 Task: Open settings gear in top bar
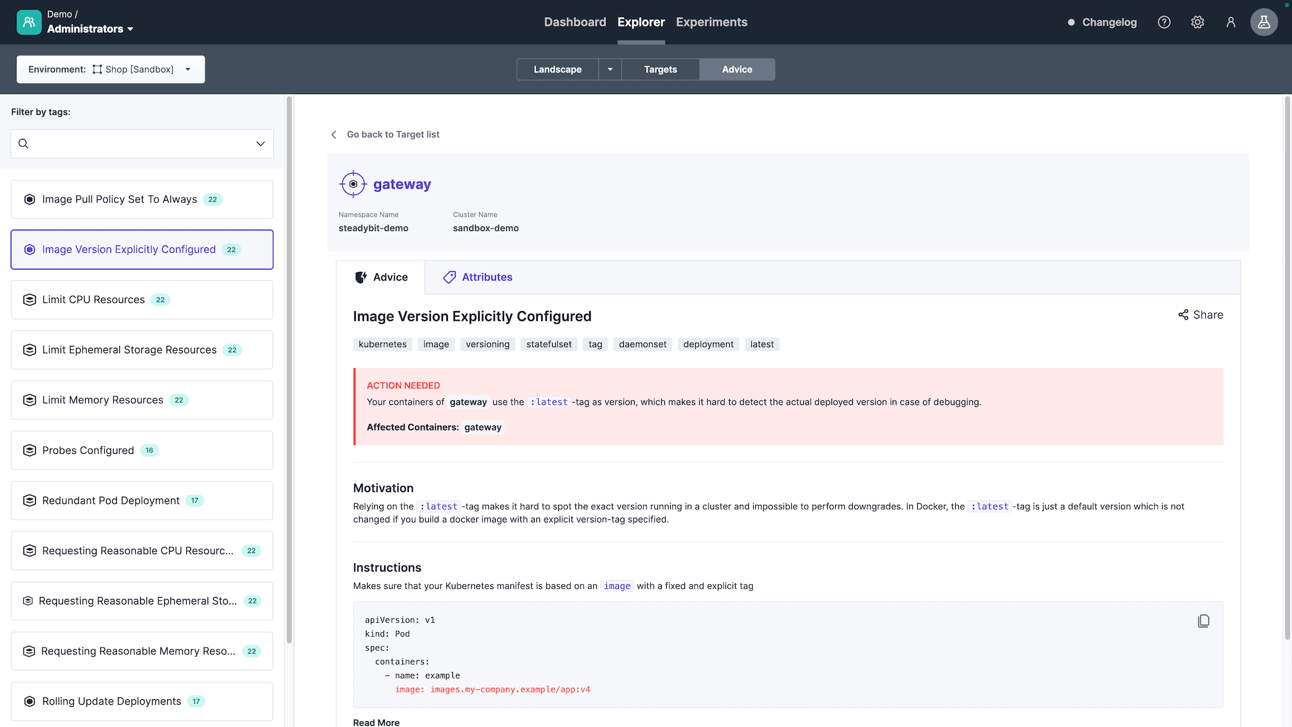pos(1197,22)
